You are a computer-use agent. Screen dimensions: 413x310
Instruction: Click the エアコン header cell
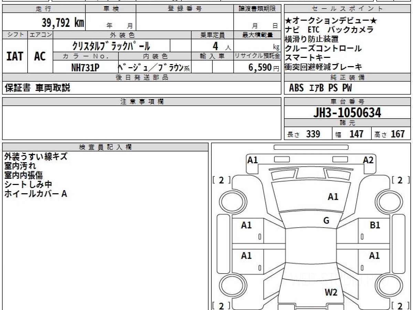pos(40,35)
